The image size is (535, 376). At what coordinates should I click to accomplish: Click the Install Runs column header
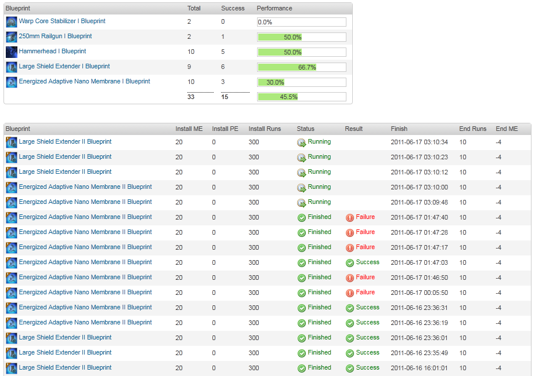coord(265,129)
